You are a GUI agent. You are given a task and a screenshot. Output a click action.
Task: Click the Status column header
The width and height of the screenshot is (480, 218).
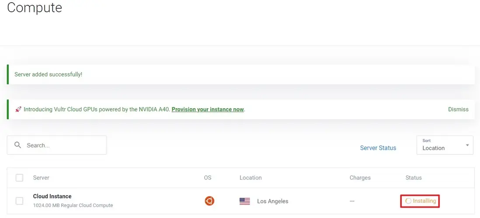click(414, 178)
